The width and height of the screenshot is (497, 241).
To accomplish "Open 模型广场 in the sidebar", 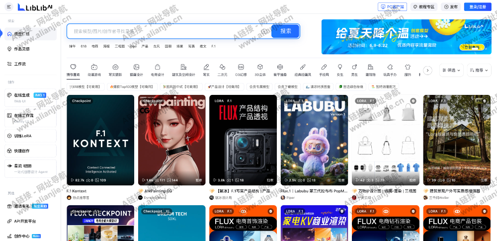I will click(31, 34).
